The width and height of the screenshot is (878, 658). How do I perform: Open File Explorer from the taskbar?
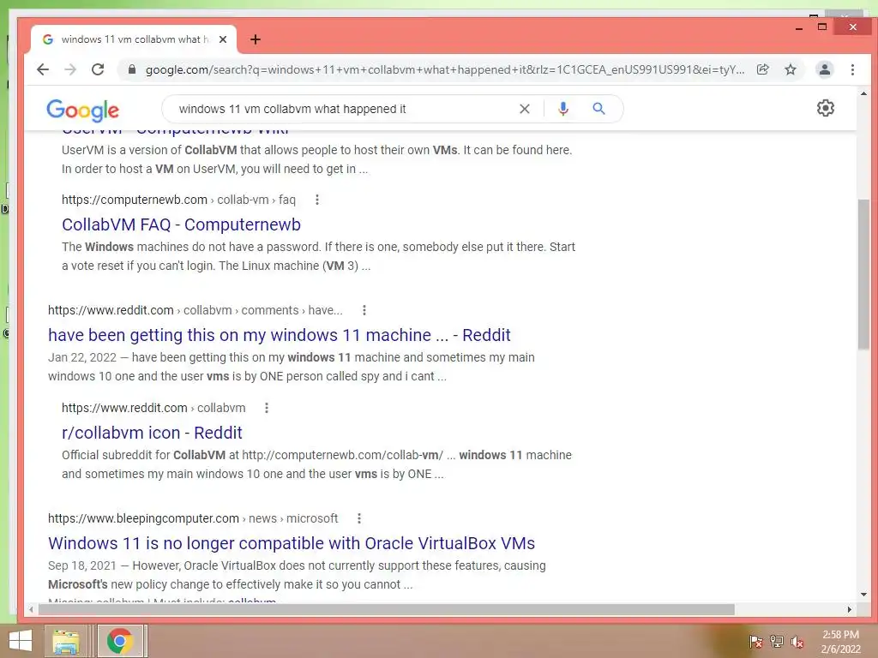(x=66, y=641)
